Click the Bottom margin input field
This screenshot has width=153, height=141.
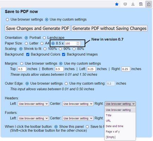[x=59, y=69]
